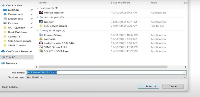Click the Bank Database folder icon
The width and height of the screenshot is (200, 97).
(x=5, y=32)
